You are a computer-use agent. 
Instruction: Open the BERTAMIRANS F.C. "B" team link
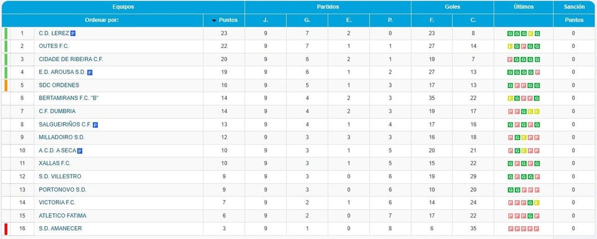pos(69,98)
